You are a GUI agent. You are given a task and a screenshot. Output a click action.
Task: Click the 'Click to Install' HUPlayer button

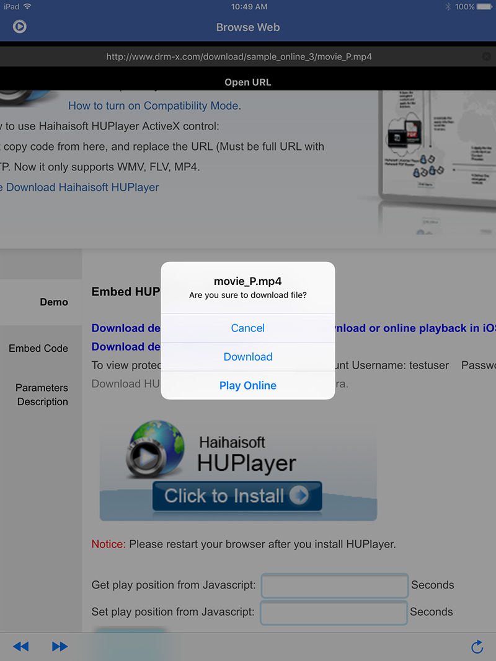coord(237,496)
